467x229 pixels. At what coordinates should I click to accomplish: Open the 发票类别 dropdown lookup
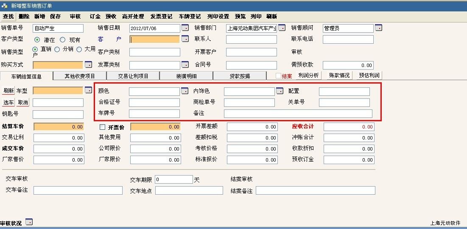pos(185,65)
